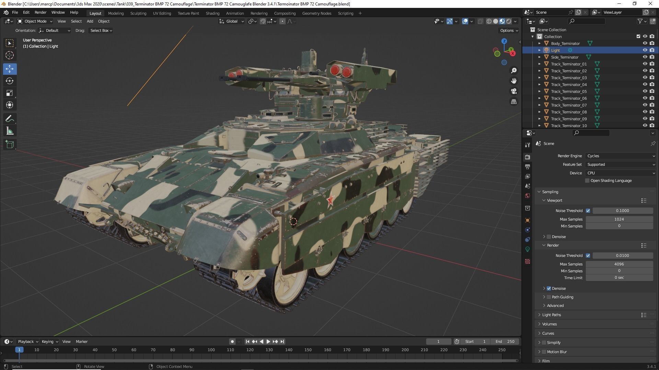Expand the Light Paths panel
Viewport: 659px width, 370px height.
pyautogui.click(x=552, y=315)
